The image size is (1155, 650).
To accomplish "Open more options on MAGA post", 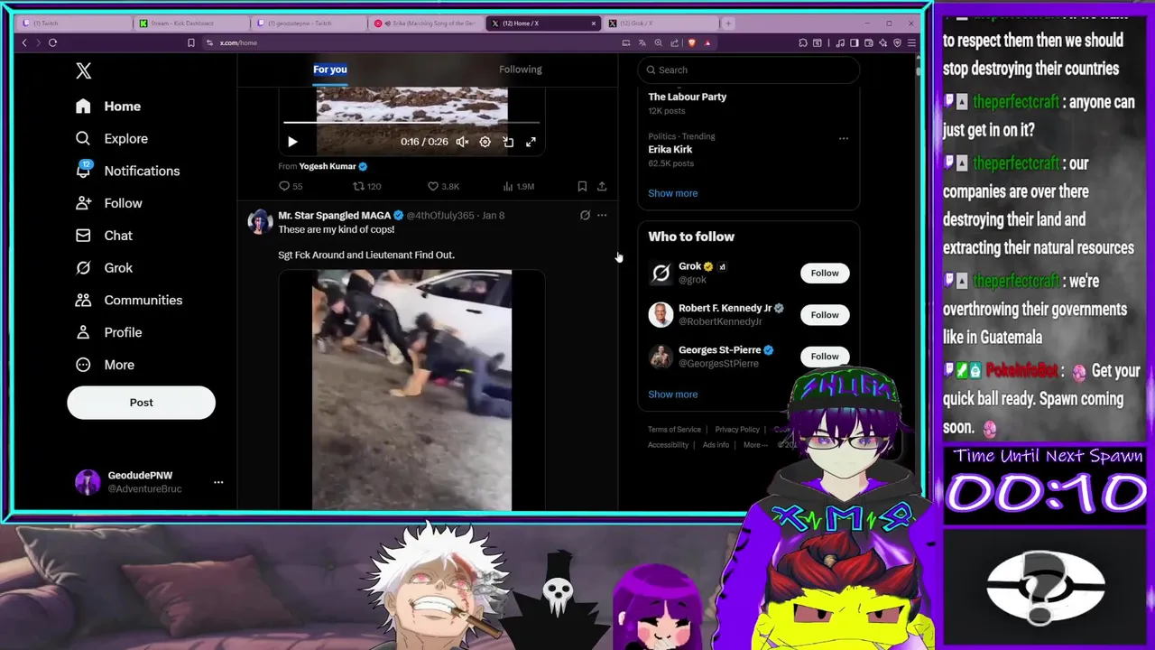I will click(x=602, y=216).
